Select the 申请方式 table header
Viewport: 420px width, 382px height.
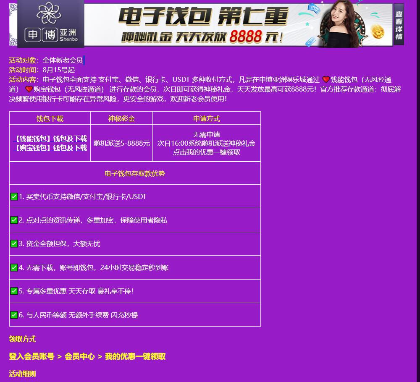pos(207,118)
